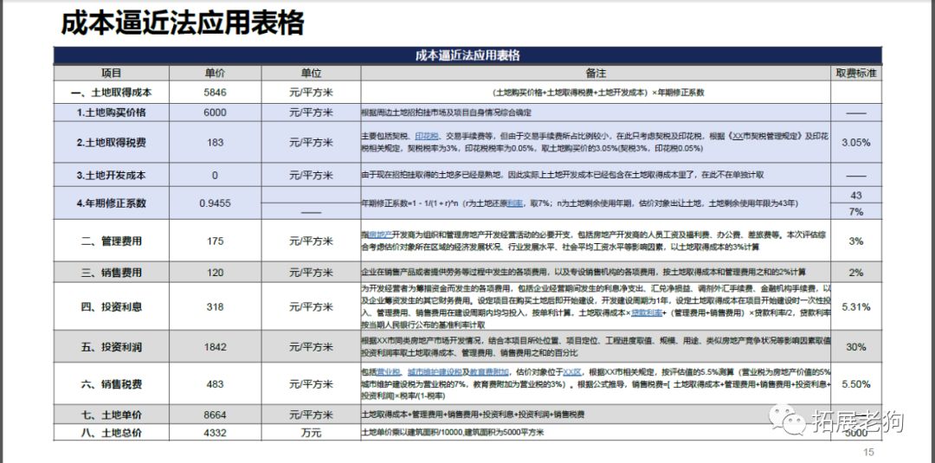Click the 城市维护建设税 link
The width and height of the screenshot is (935, 463).
pyautogui.click(x=435, y=372)
